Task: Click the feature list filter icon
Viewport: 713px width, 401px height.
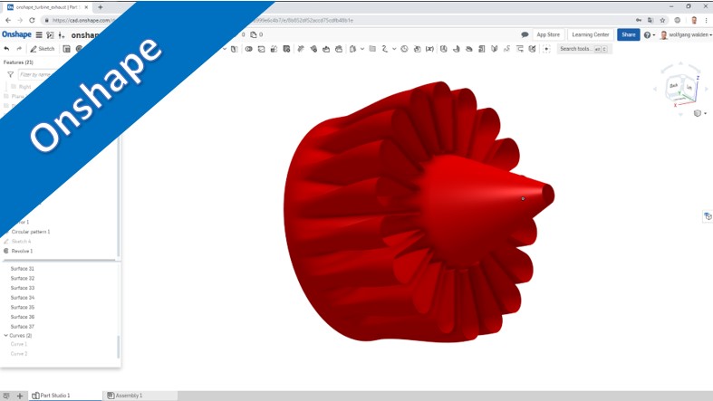Action: click(10, 74)
